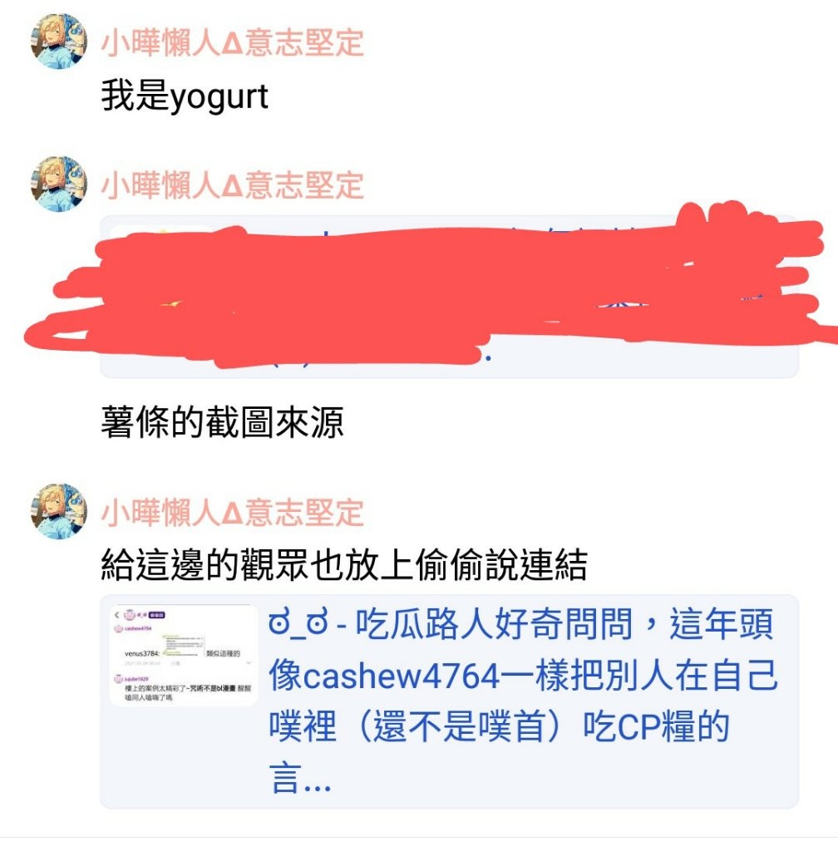Open the avatar beside the 我是yogurt message
Viewport: 838px width, 851px height.
coord(59,42)
